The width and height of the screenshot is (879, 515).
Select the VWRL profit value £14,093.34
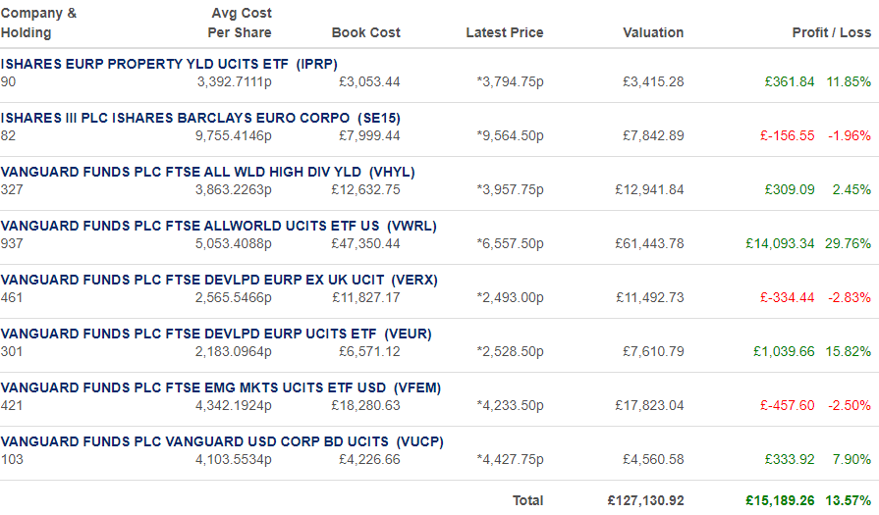tap(780, 243)
